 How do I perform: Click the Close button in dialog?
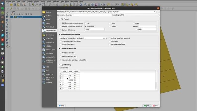point(155,106)
